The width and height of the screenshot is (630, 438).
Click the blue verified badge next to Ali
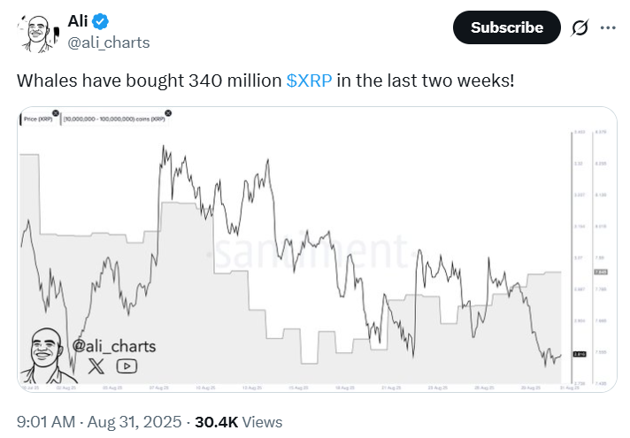click(x=100, y=21)
